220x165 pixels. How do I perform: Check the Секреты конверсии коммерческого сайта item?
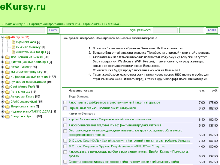click(65, 162)
